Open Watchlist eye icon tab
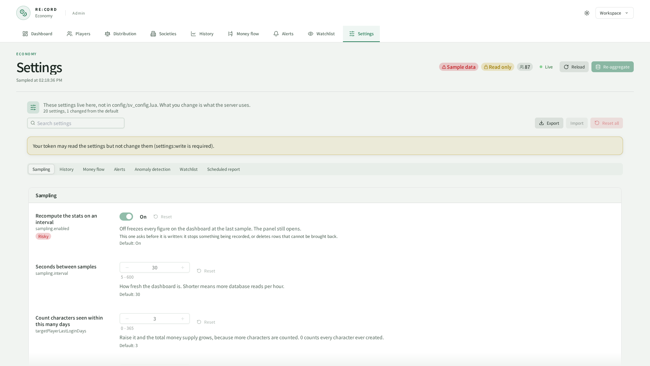 pos(311,34)
